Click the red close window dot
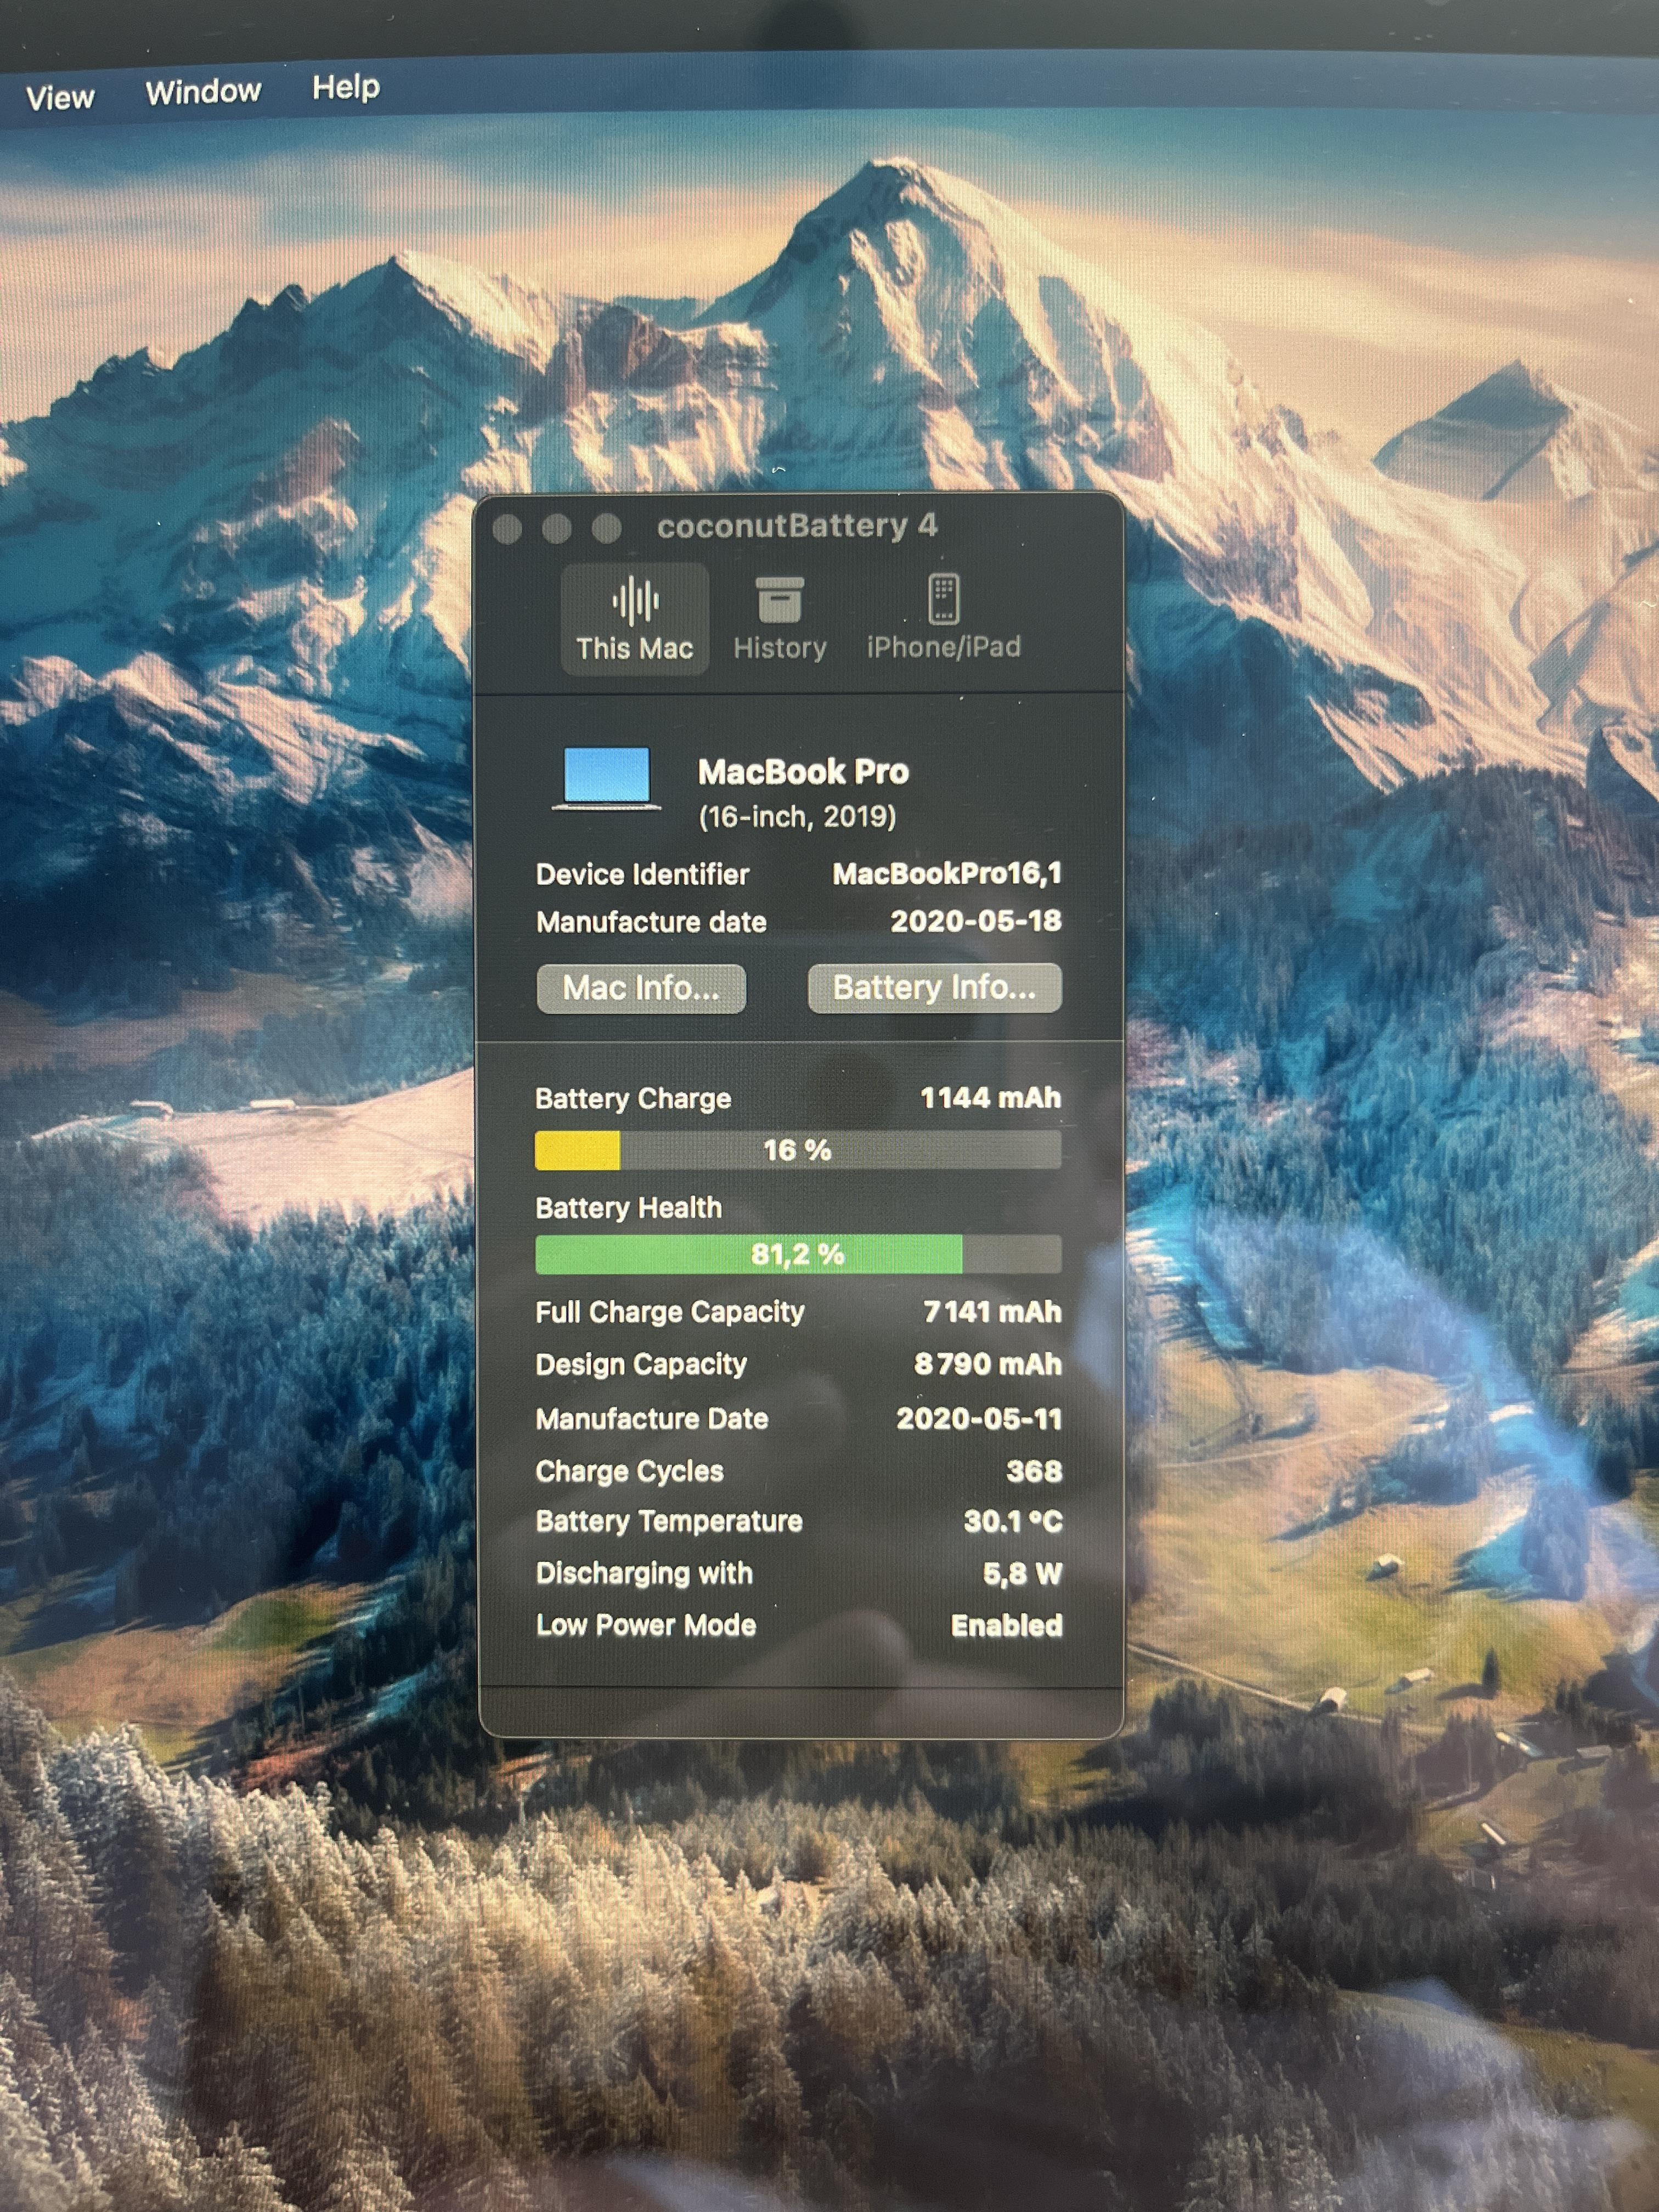Screen dimensions: 1659x2212 pos(508,529)
